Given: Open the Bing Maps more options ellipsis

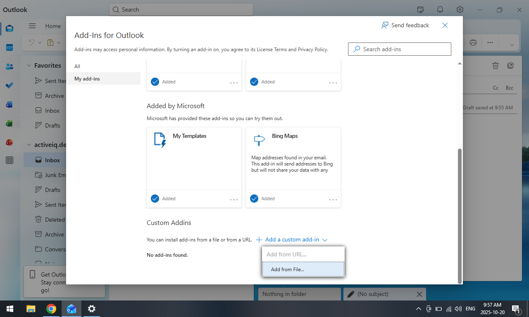Looking at the screenshot, I should click(x=333, y=199).
